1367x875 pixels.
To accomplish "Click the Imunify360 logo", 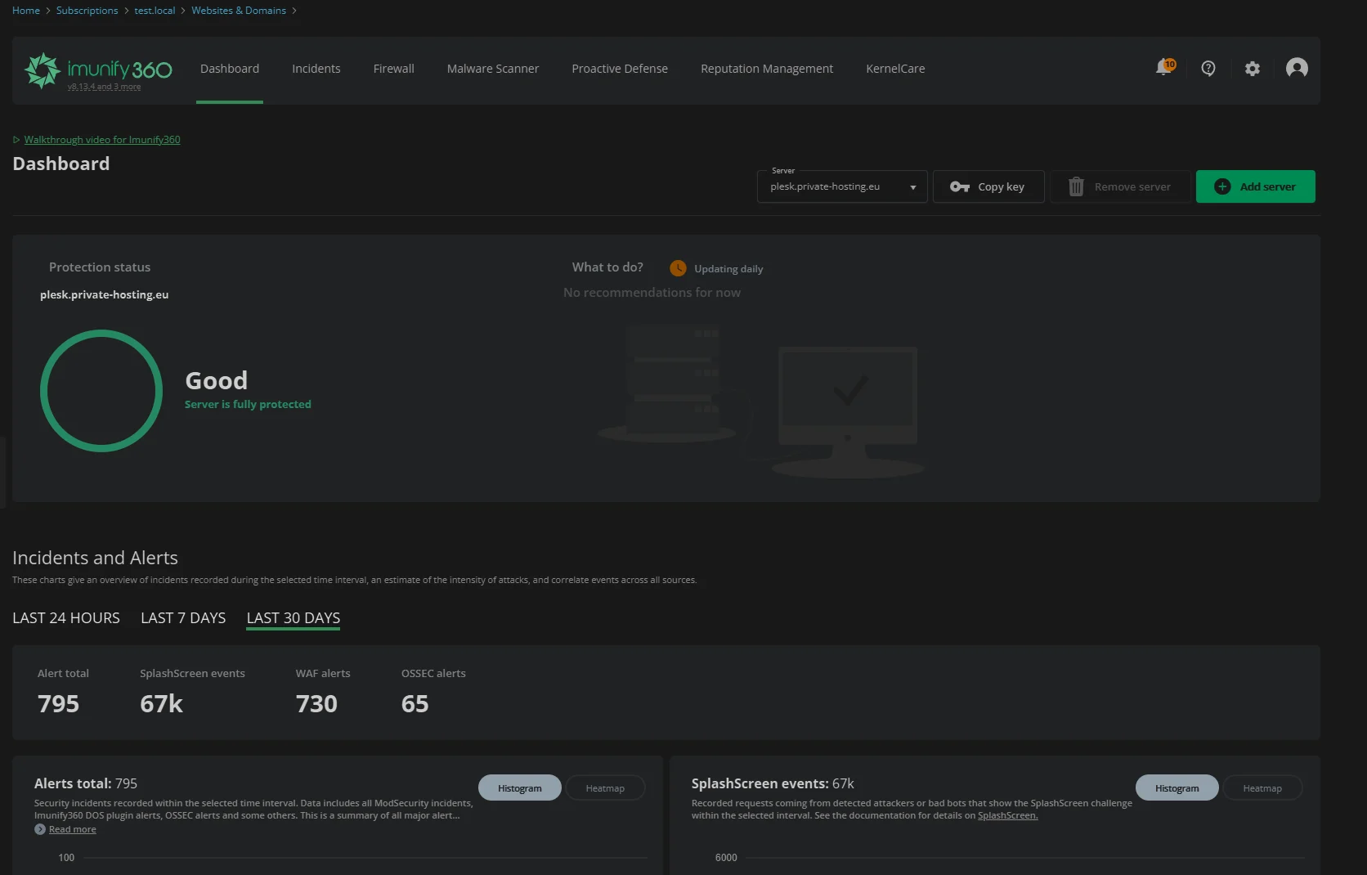I will (x=98, y=70).
